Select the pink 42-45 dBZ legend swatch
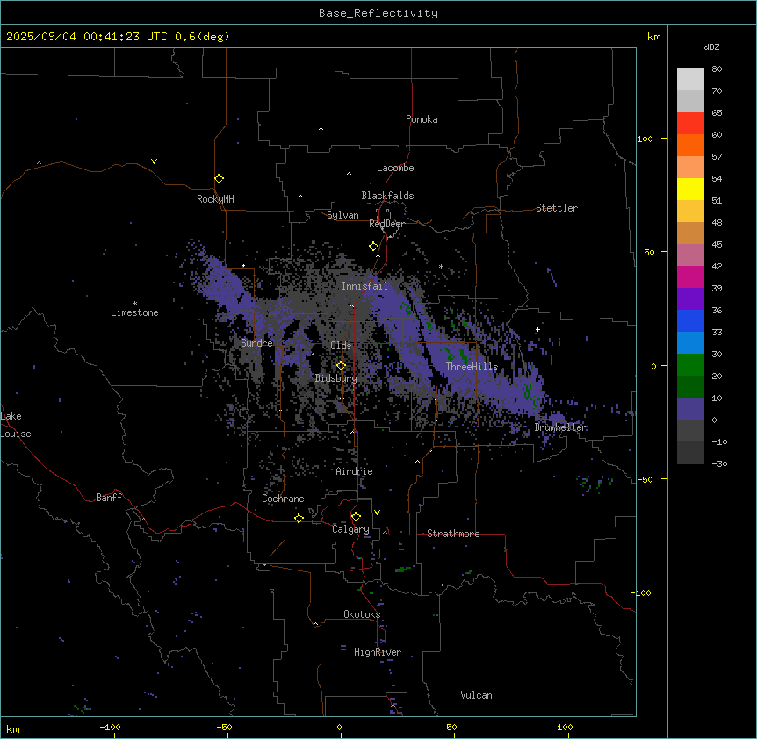Viewport: 757px width, 739px height. pos(690,255)
